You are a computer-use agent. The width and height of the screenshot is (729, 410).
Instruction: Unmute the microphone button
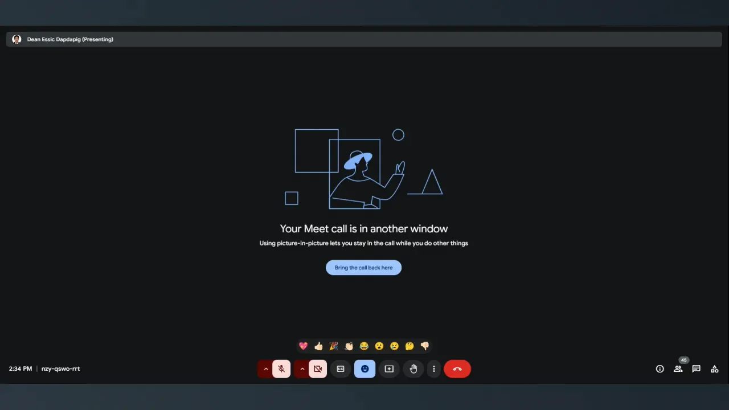tap(281, 369)
